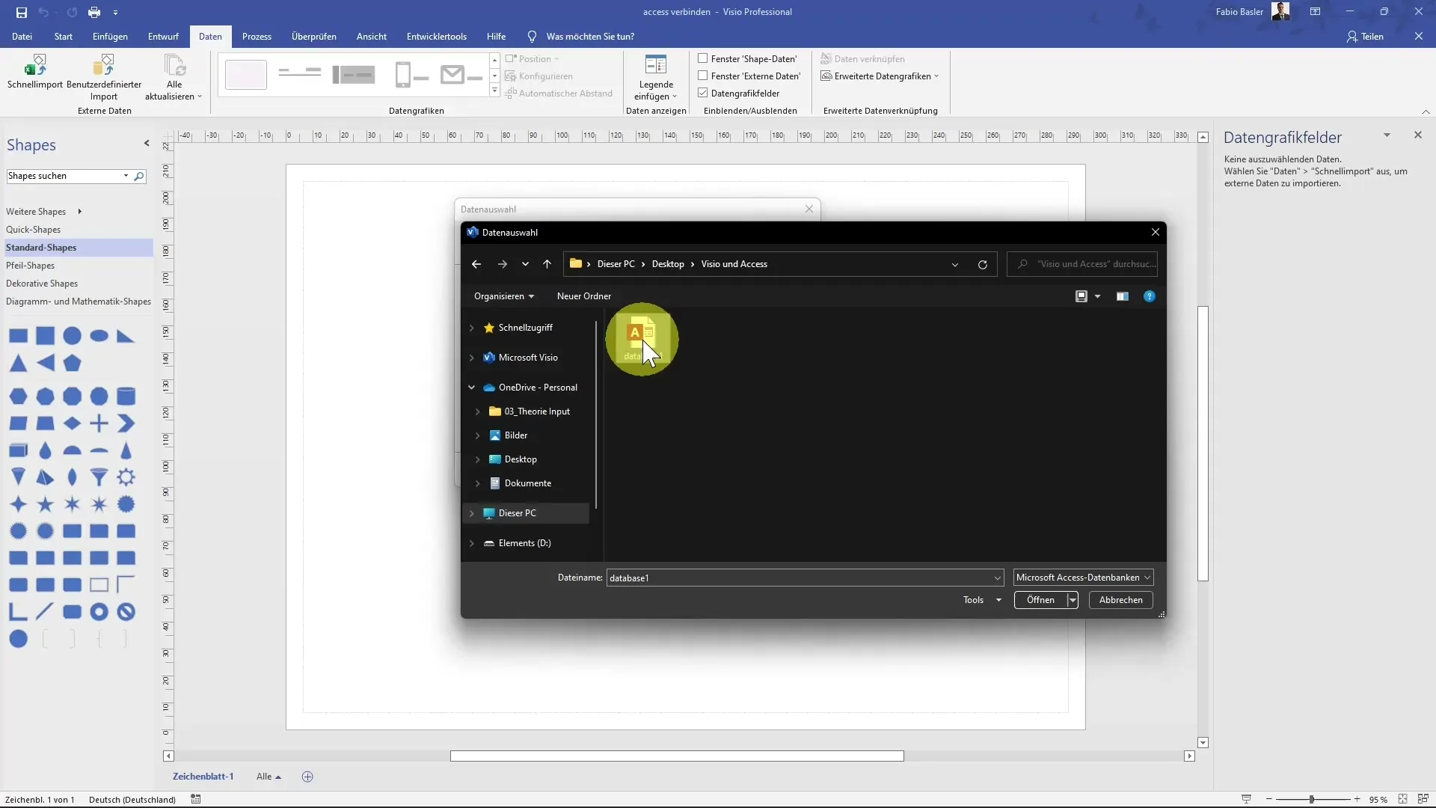The height and width of the screenshot is (808, 1436).
Task: Click the Visio und Access search box
Action: click(x=1082, y=264)
